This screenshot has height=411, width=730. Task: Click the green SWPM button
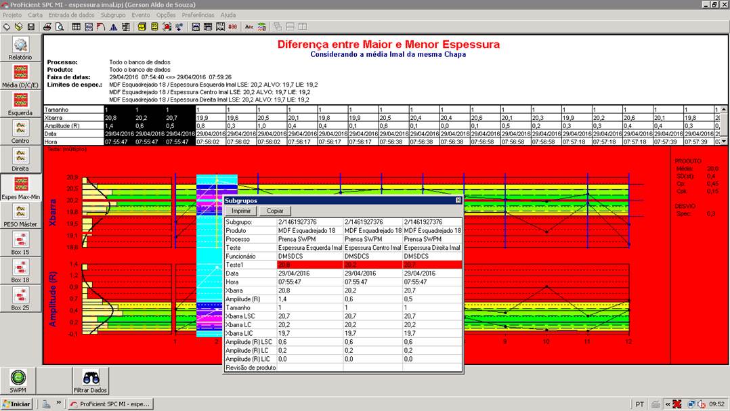tap(18, 381)
